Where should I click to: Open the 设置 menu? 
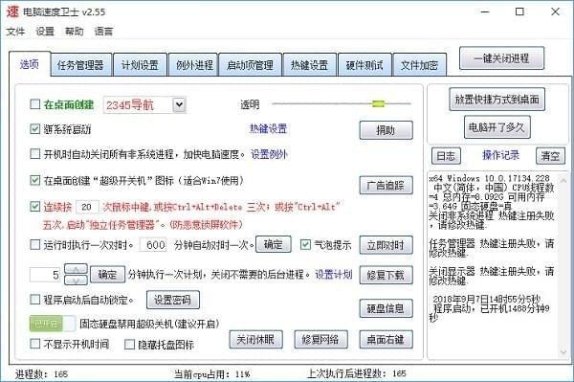point(45,32)
